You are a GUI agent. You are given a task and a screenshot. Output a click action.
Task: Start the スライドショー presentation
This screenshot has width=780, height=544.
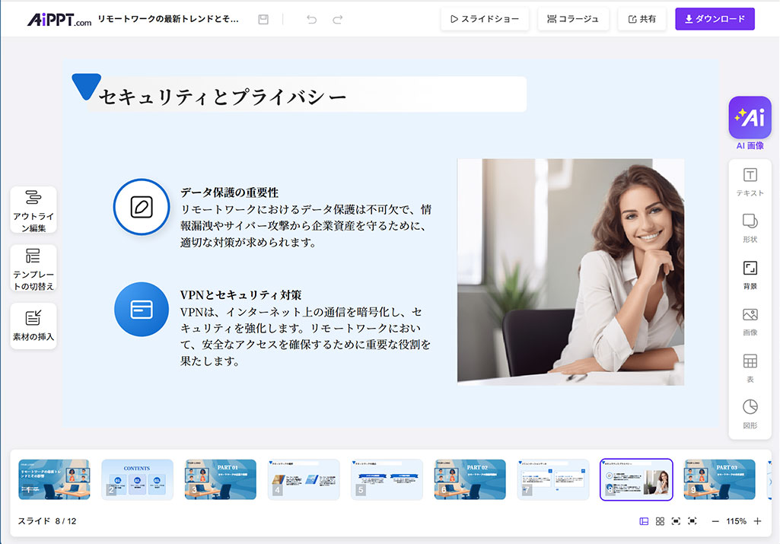point(485,19)
